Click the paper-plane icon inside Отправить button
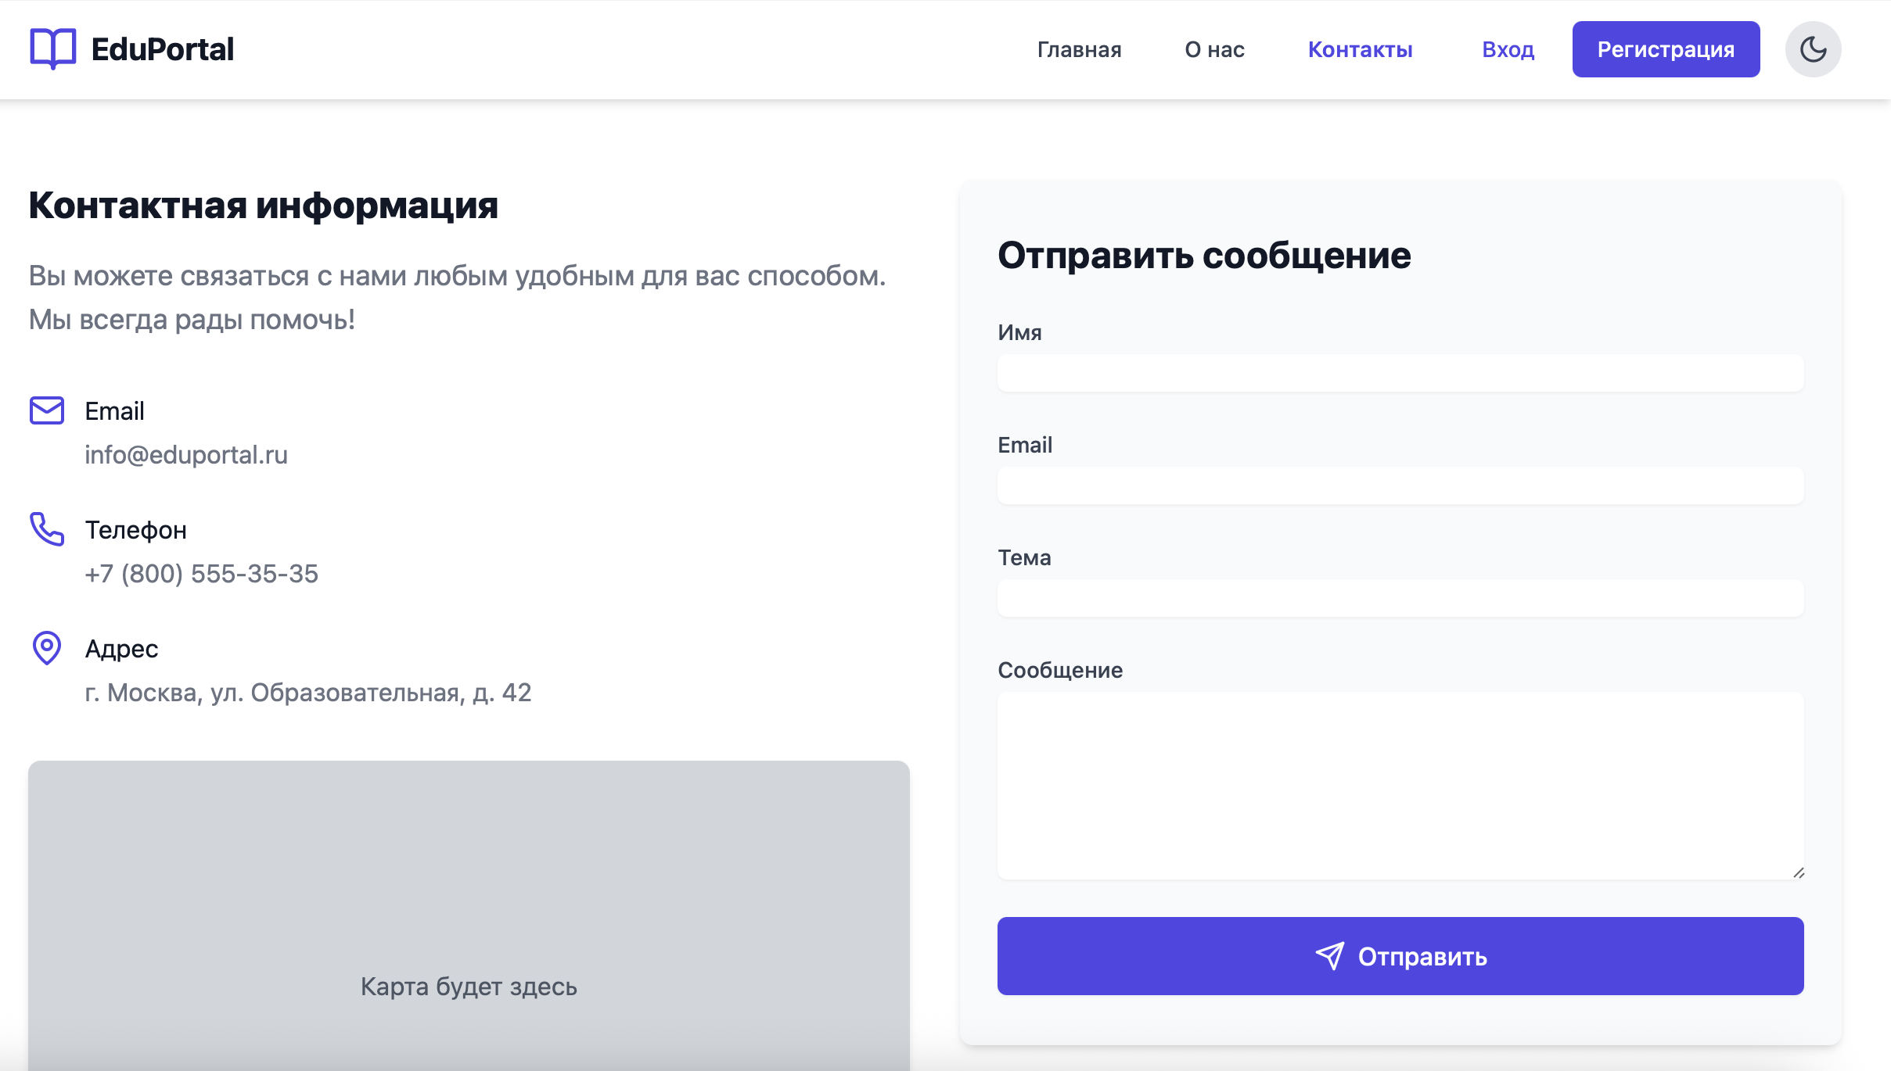Image resolution: width=1891 pixels, height=1071 pixels. click(1331, 955)
